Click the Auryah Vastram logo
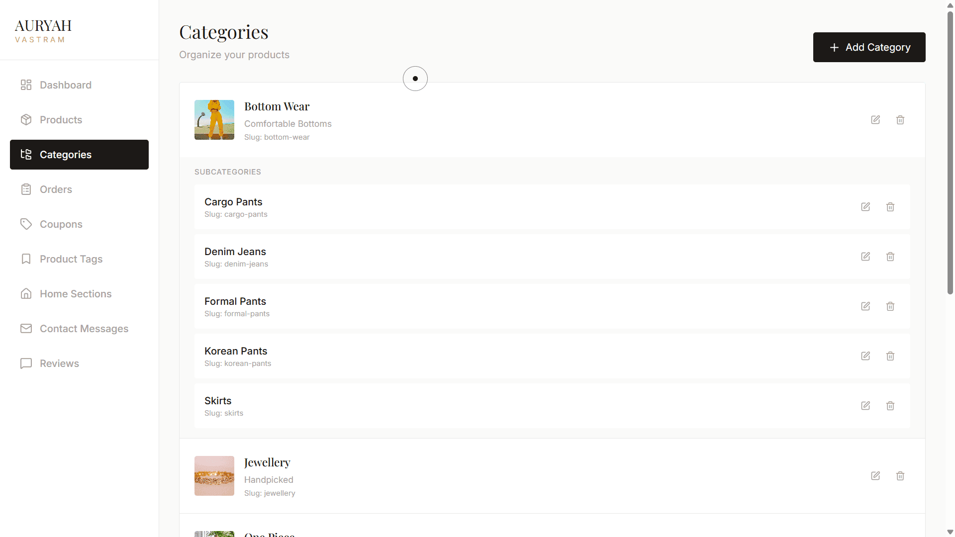This screenshot has height=537, width=955. tap(43, 31)
